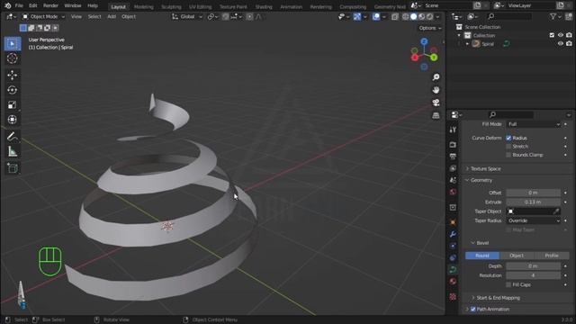Toggle the camera view icon
576x324 pixels.
point(436,103)
